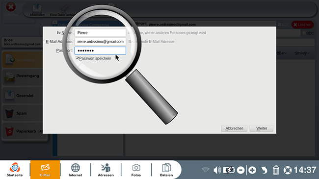
Task: Click the Weiter button
Action: (262, 128)
